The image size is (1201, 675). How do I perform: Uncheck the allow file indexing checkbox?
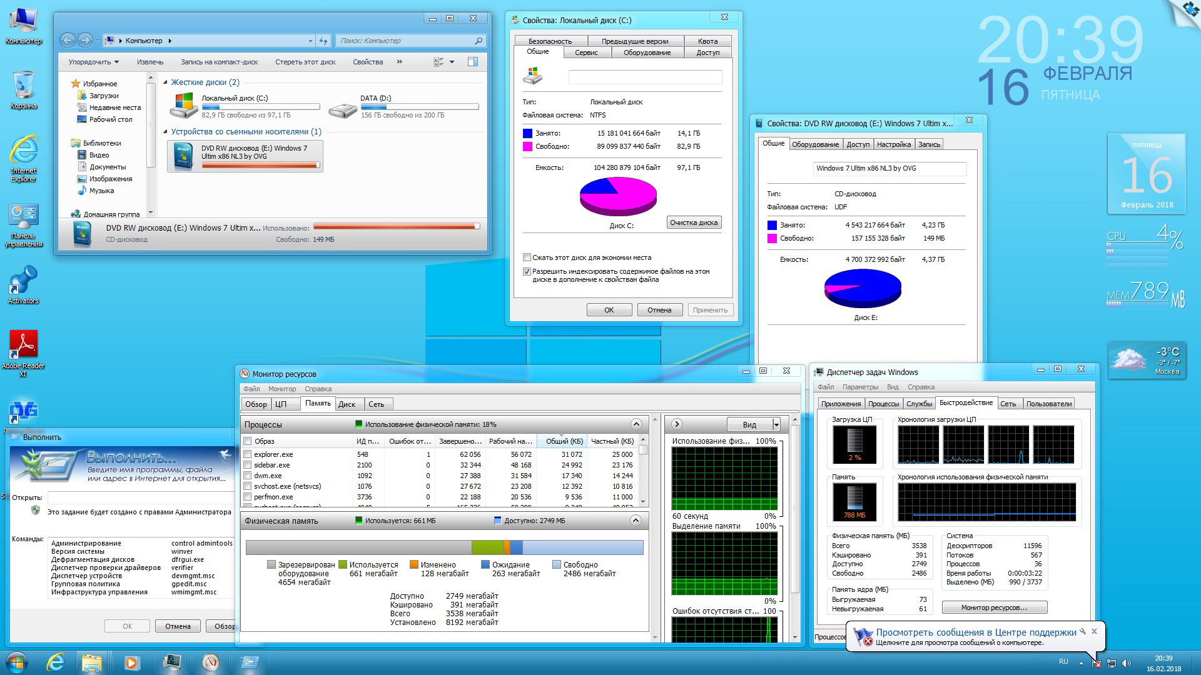tap(527, 271)
